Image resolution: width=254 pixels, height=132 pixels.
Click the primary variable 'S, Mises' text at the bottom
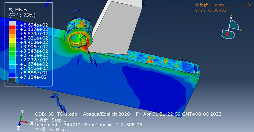point(59,130)
